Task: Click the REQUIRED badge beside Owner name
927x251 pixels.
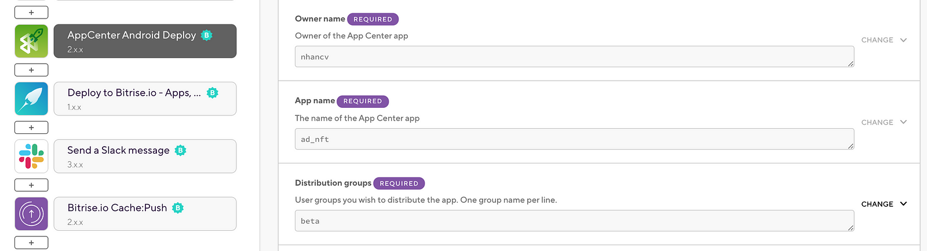Action: pyautogui.click(x=373, y=19)
